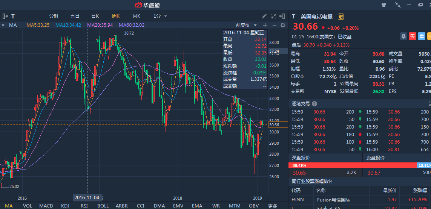
Task: Expand the MA indicator dropdown arrow
Action: click(x=3, y=25)
